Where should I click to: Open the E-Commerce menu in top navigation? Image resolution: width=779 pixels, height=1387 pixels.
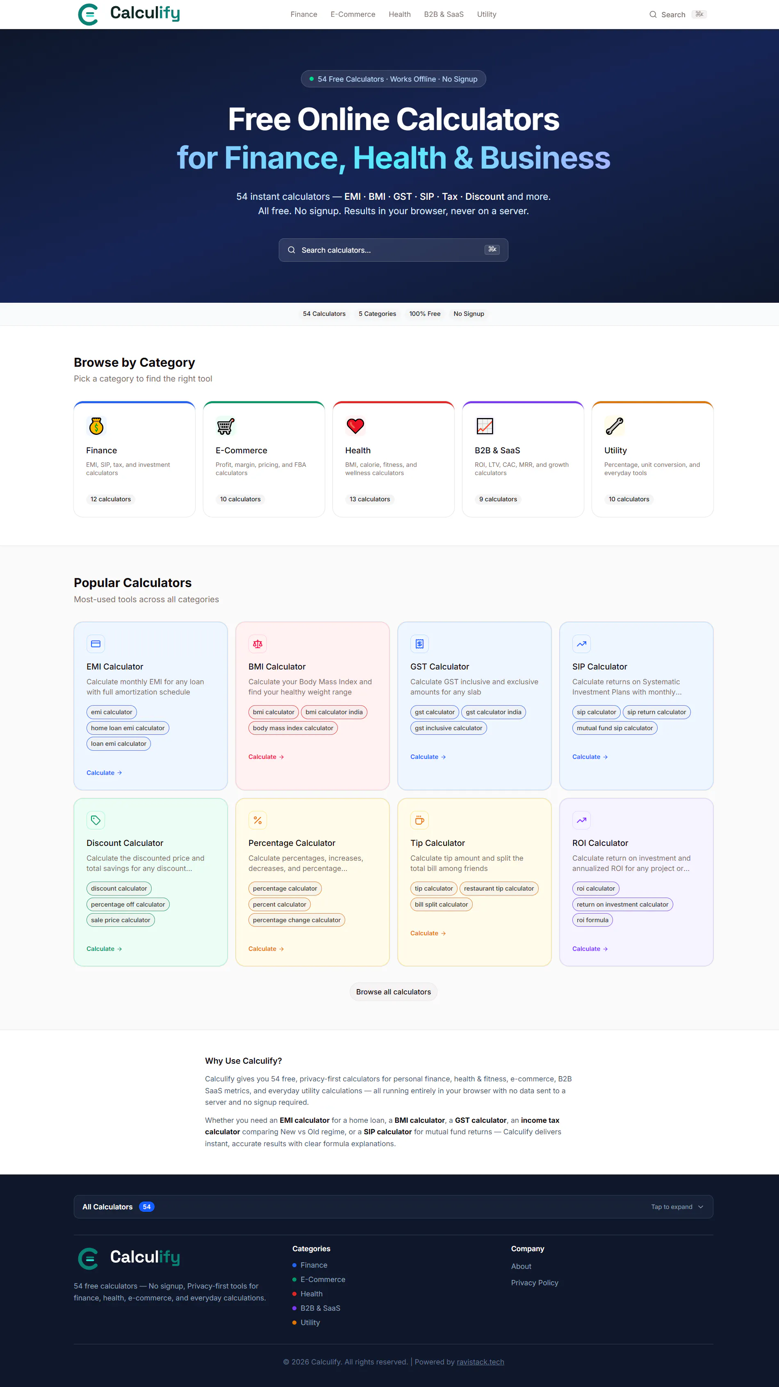pyautogui.click(x=353, y=14)
